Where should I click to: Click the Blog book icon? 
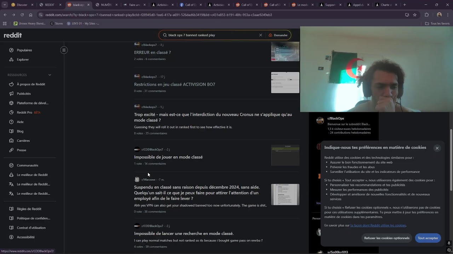pyautogui.click(x=11, y=131)
